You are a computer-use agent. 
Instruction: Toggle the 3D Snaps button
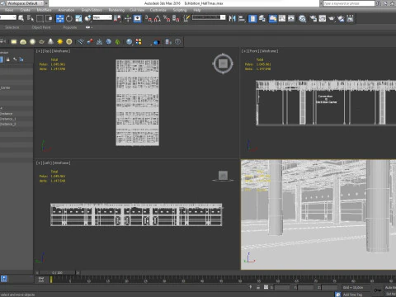coord(148,18)
